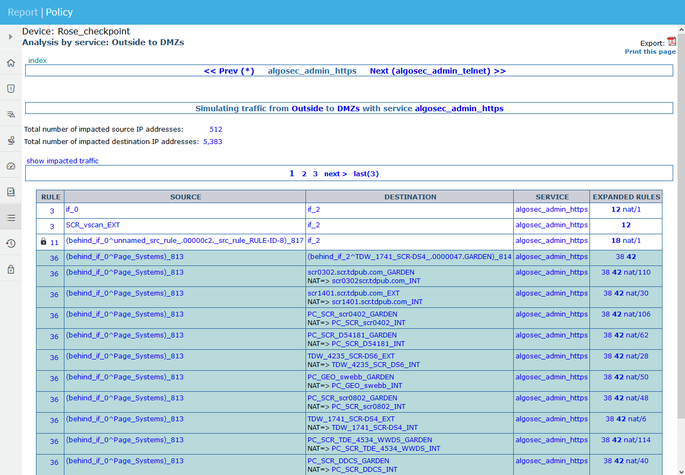The width and height of the screenshot is (685, 475).
Task: Open the history clock icon
Action: click(10, 243)
